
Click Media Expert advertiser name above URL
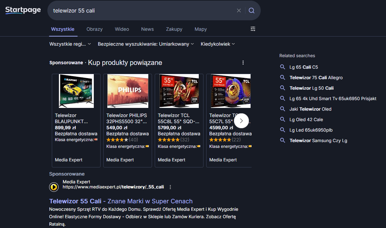(x=76, y=182)
